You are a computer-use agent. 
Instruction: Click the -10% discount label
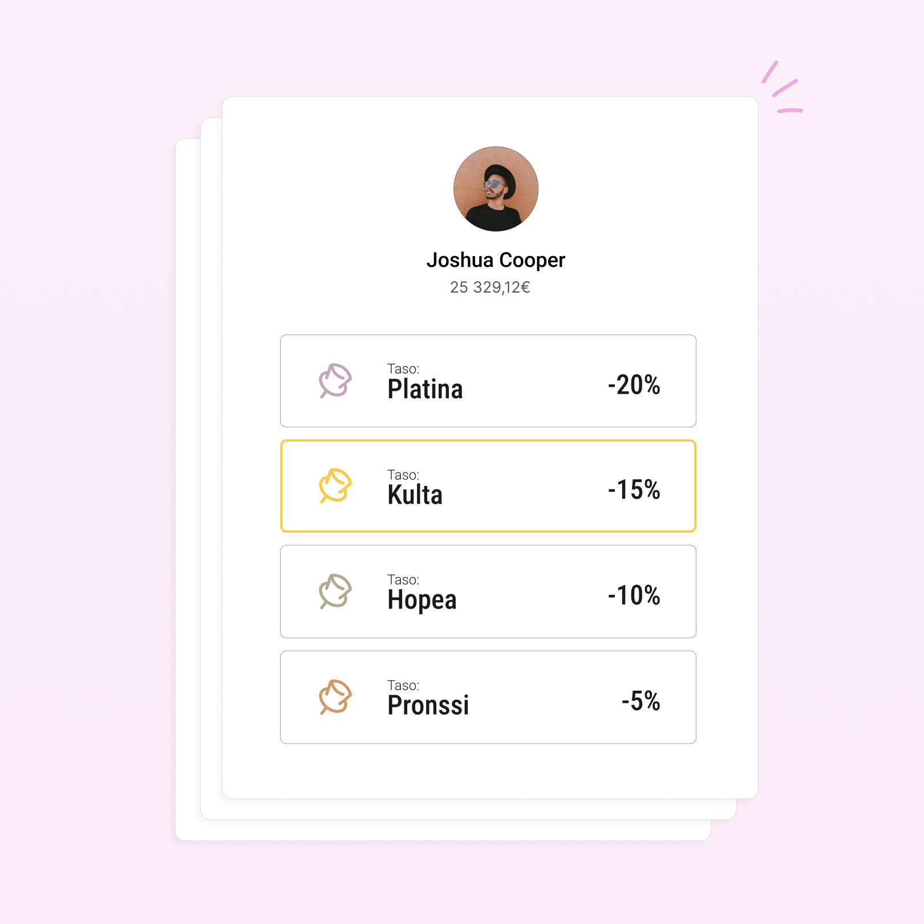(x=634, y=595)
